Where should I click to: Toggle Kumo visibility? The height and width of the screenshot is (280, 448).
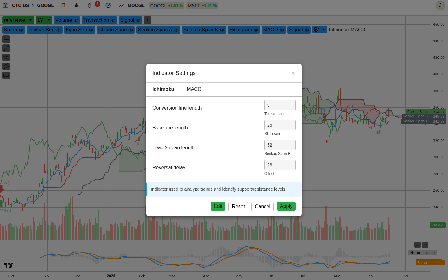[x=21, y=30]
